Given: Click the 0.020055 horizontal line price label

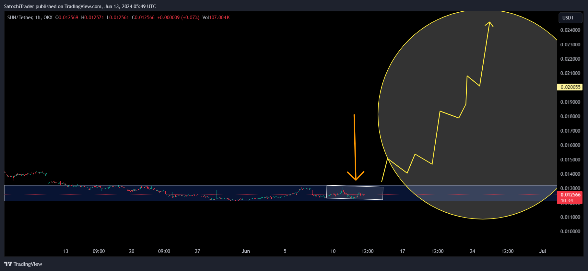Looking at the screenshot, I should (x=570, y=87).
